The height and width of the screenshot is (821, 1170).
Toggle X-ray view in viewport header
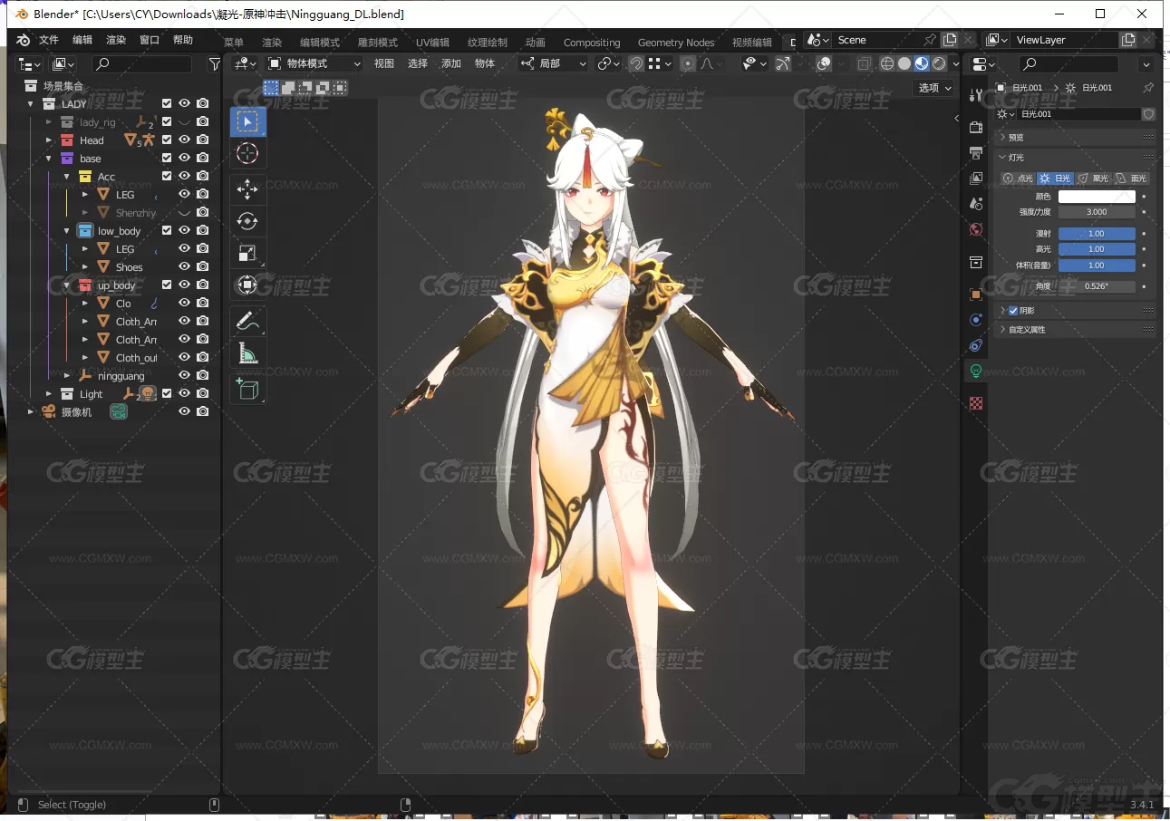click(x=865, y=63)
